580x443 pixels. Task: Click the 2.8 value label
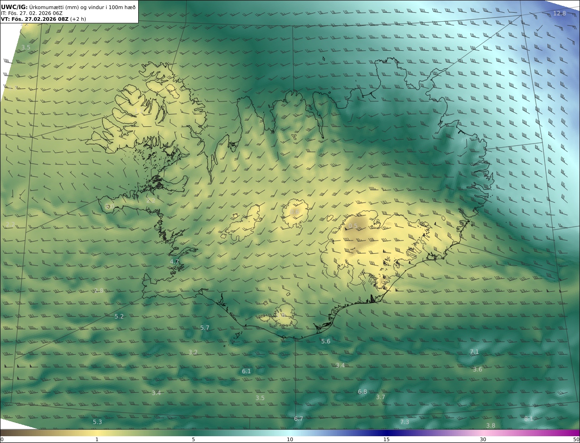[98, 290]
